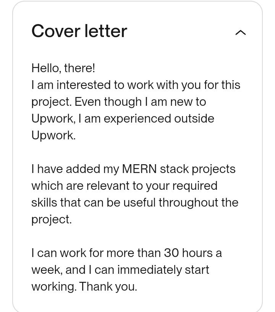Viewport: 275px width, 312px height.
Task: Click the second paragraph about required skills
Action: [x=134, y=194]
